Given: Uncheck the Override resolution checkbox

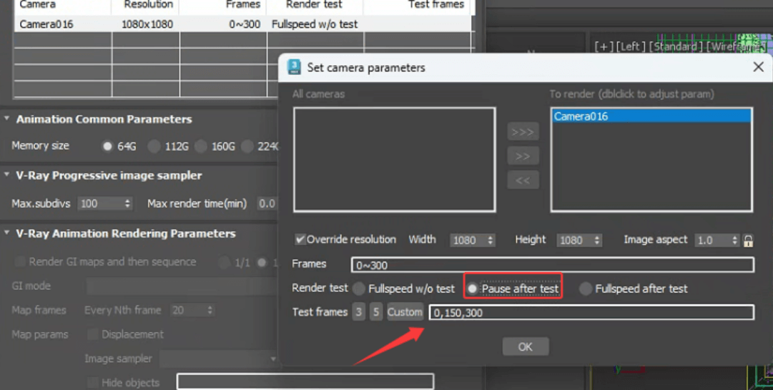Looking at the screenshot, I should pyautogui.click(x=299, y=239).
